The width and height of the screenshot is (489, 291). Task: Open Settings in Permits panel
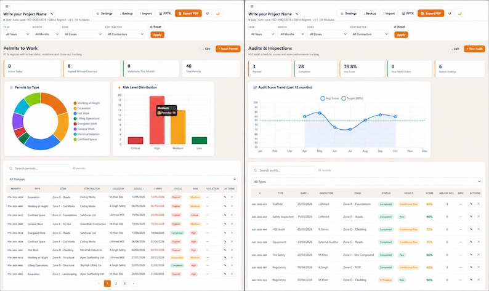104,14
